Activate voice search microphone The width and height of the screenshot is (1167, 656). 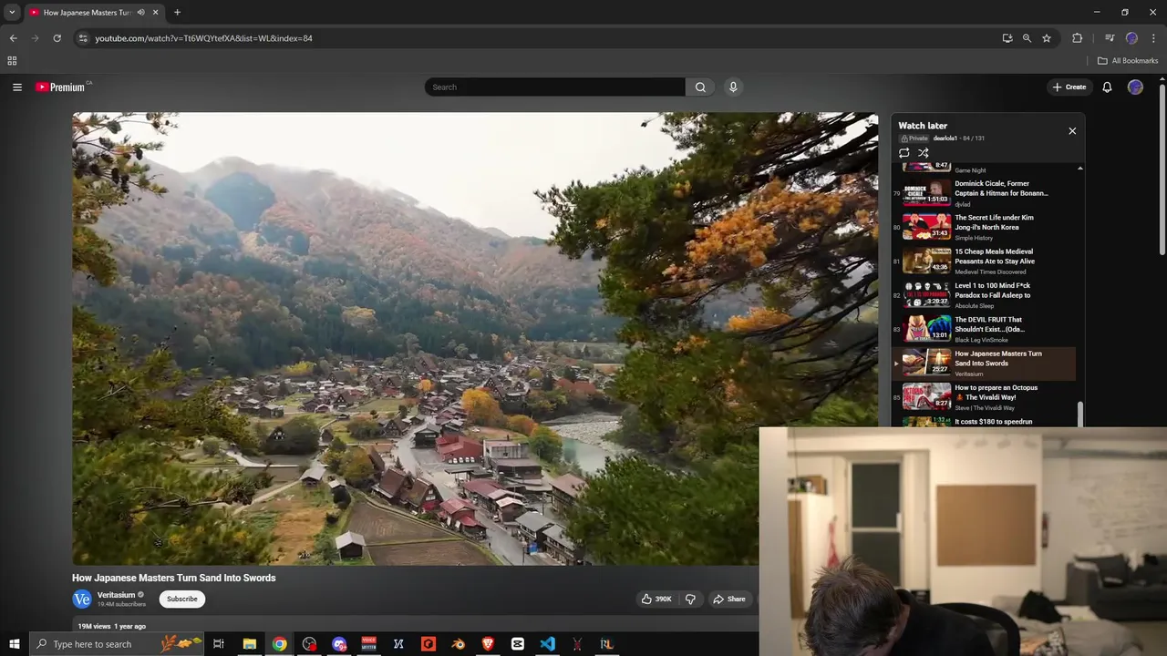[733, 87]
